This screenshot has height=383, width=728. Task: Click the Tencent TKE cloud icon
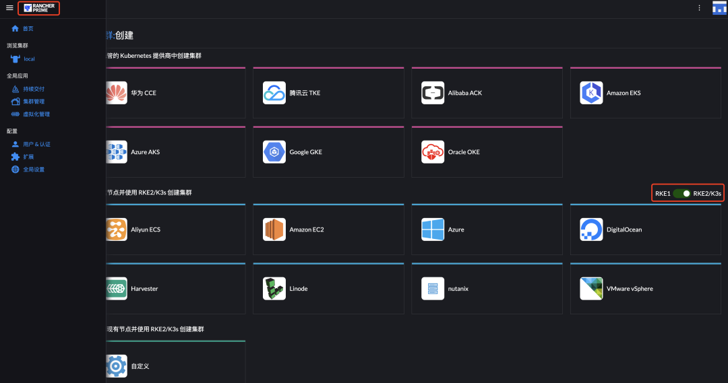(274, 93)
